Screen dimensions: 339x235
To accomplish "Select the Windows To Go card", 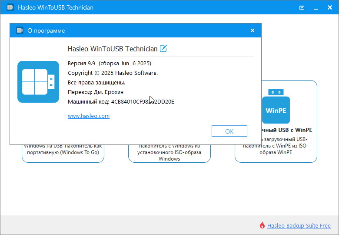I will [x=63, y=153].
